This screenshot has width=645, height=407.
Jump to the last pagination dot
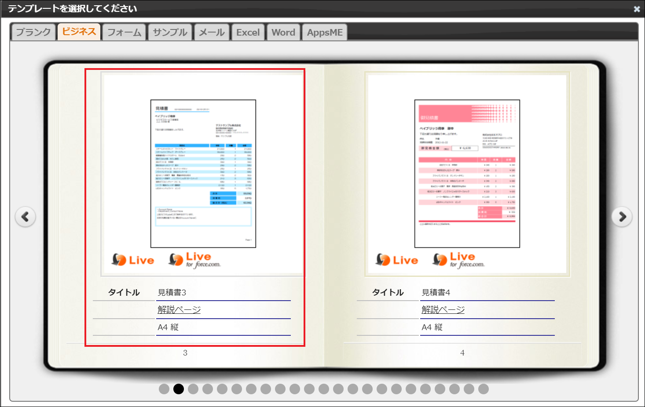(484, 389)
